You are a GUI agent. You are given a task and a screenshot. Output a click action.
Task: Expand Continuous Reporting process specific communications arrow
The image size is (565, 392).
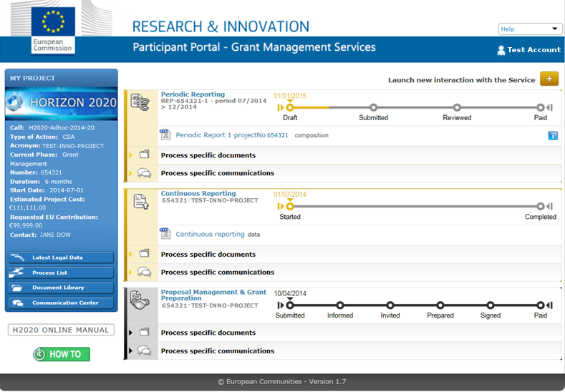pos(130,272)
